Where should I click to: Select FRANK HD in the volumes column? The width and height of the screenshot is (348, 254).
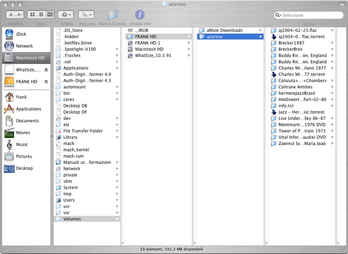158,37
